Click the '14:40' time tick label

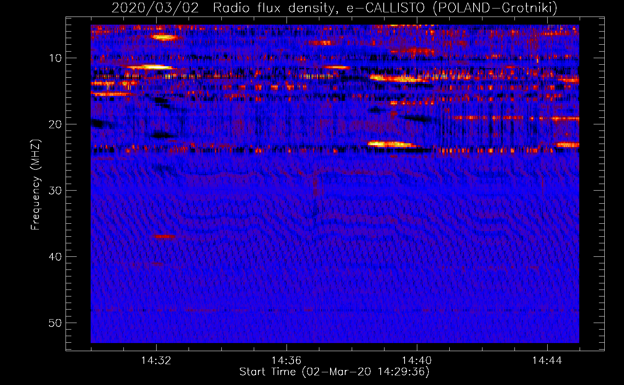[417, 361]
